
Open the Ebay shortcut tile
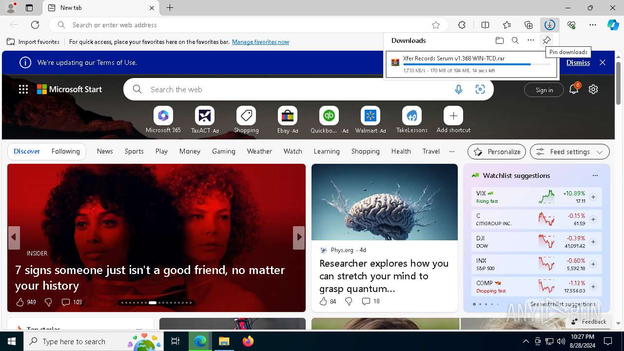pos(288,120)
